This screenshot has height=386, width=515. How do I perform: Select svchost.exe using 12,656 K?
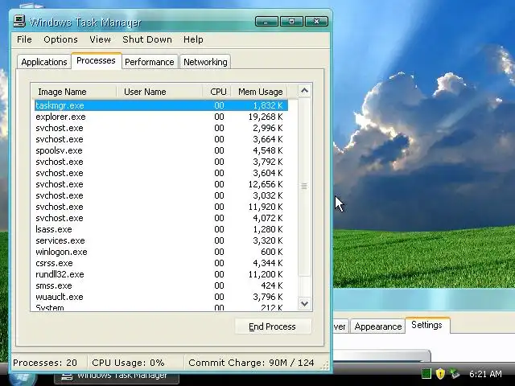coord(161,184)
